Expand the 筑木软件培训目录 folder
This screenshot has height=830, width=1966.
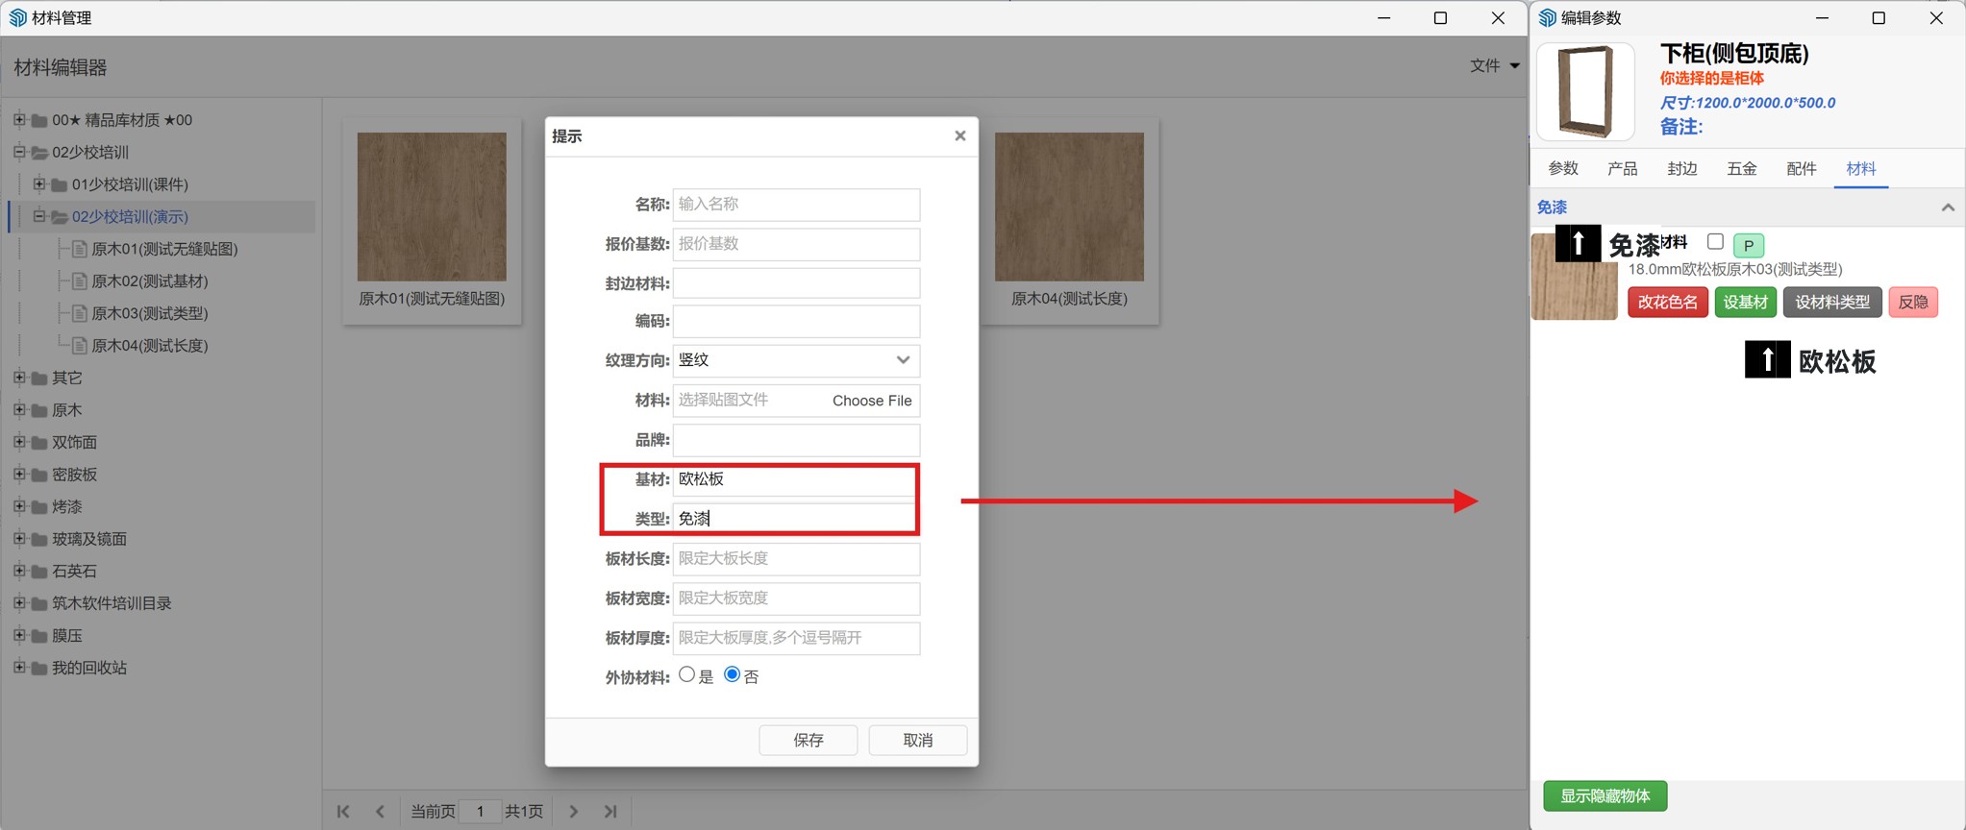pos(19,603)
